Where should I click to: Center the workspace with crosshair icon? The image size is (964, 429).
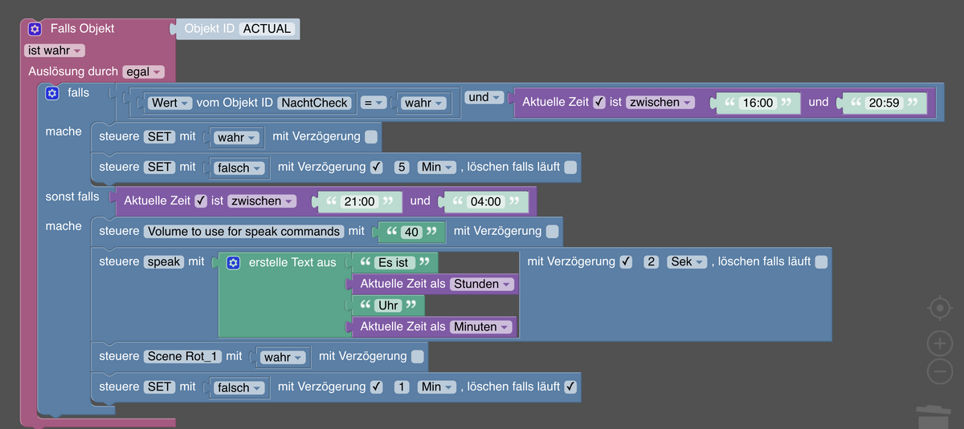(940, 308)
